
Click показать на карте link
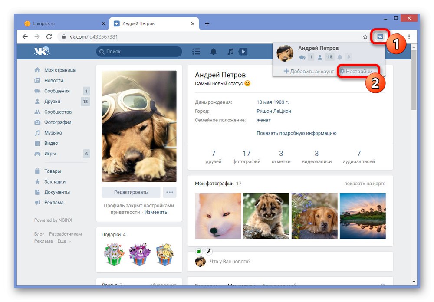click(x=365, y=184)
